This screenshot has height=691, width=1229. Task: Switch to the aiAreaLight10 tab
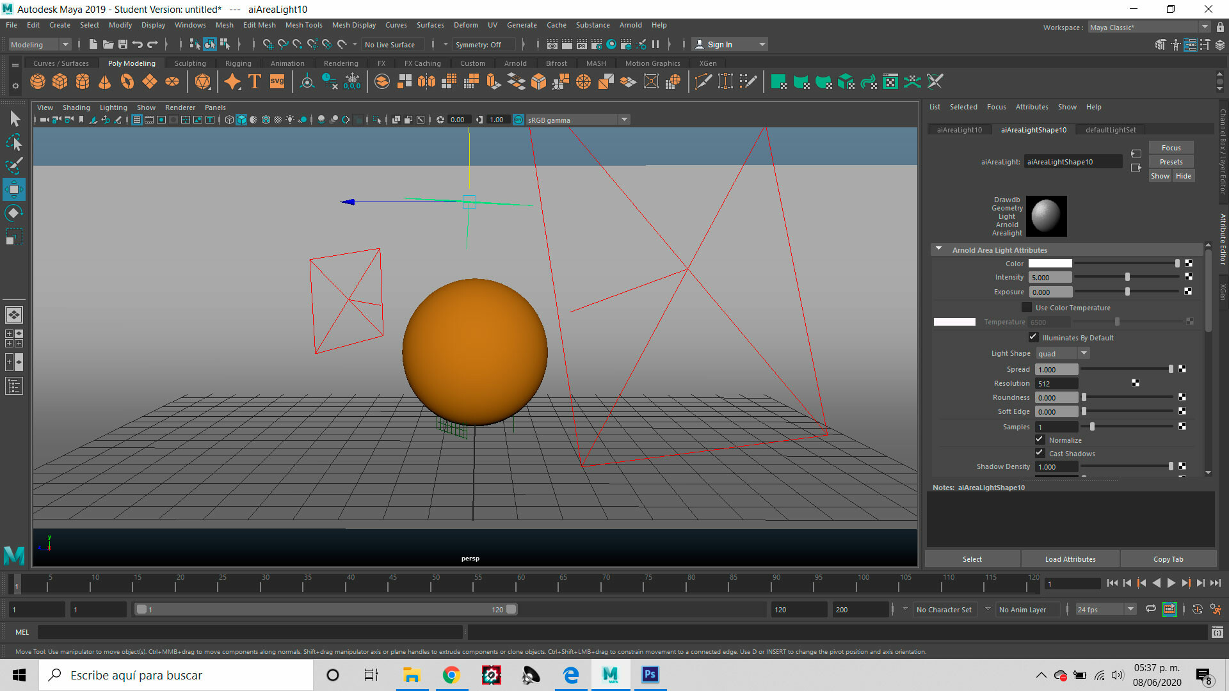coord(958,129)
